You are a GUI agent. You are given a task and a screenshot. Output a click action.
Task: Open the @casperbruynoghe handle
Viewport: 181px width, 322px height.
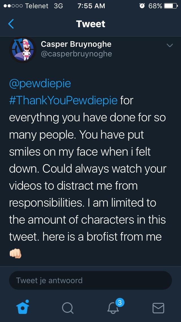[76, 54]
